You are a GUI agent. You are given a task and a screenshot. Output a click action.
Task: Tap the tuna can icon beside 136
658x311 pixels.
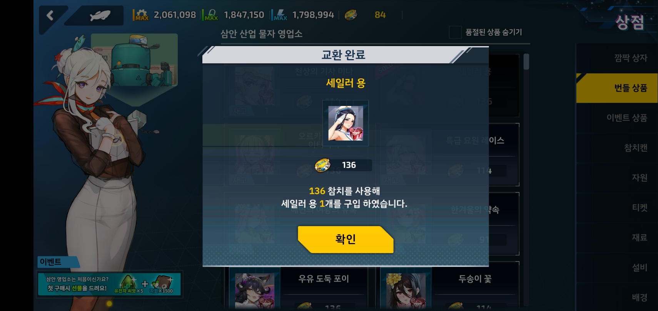click(322, 165)
